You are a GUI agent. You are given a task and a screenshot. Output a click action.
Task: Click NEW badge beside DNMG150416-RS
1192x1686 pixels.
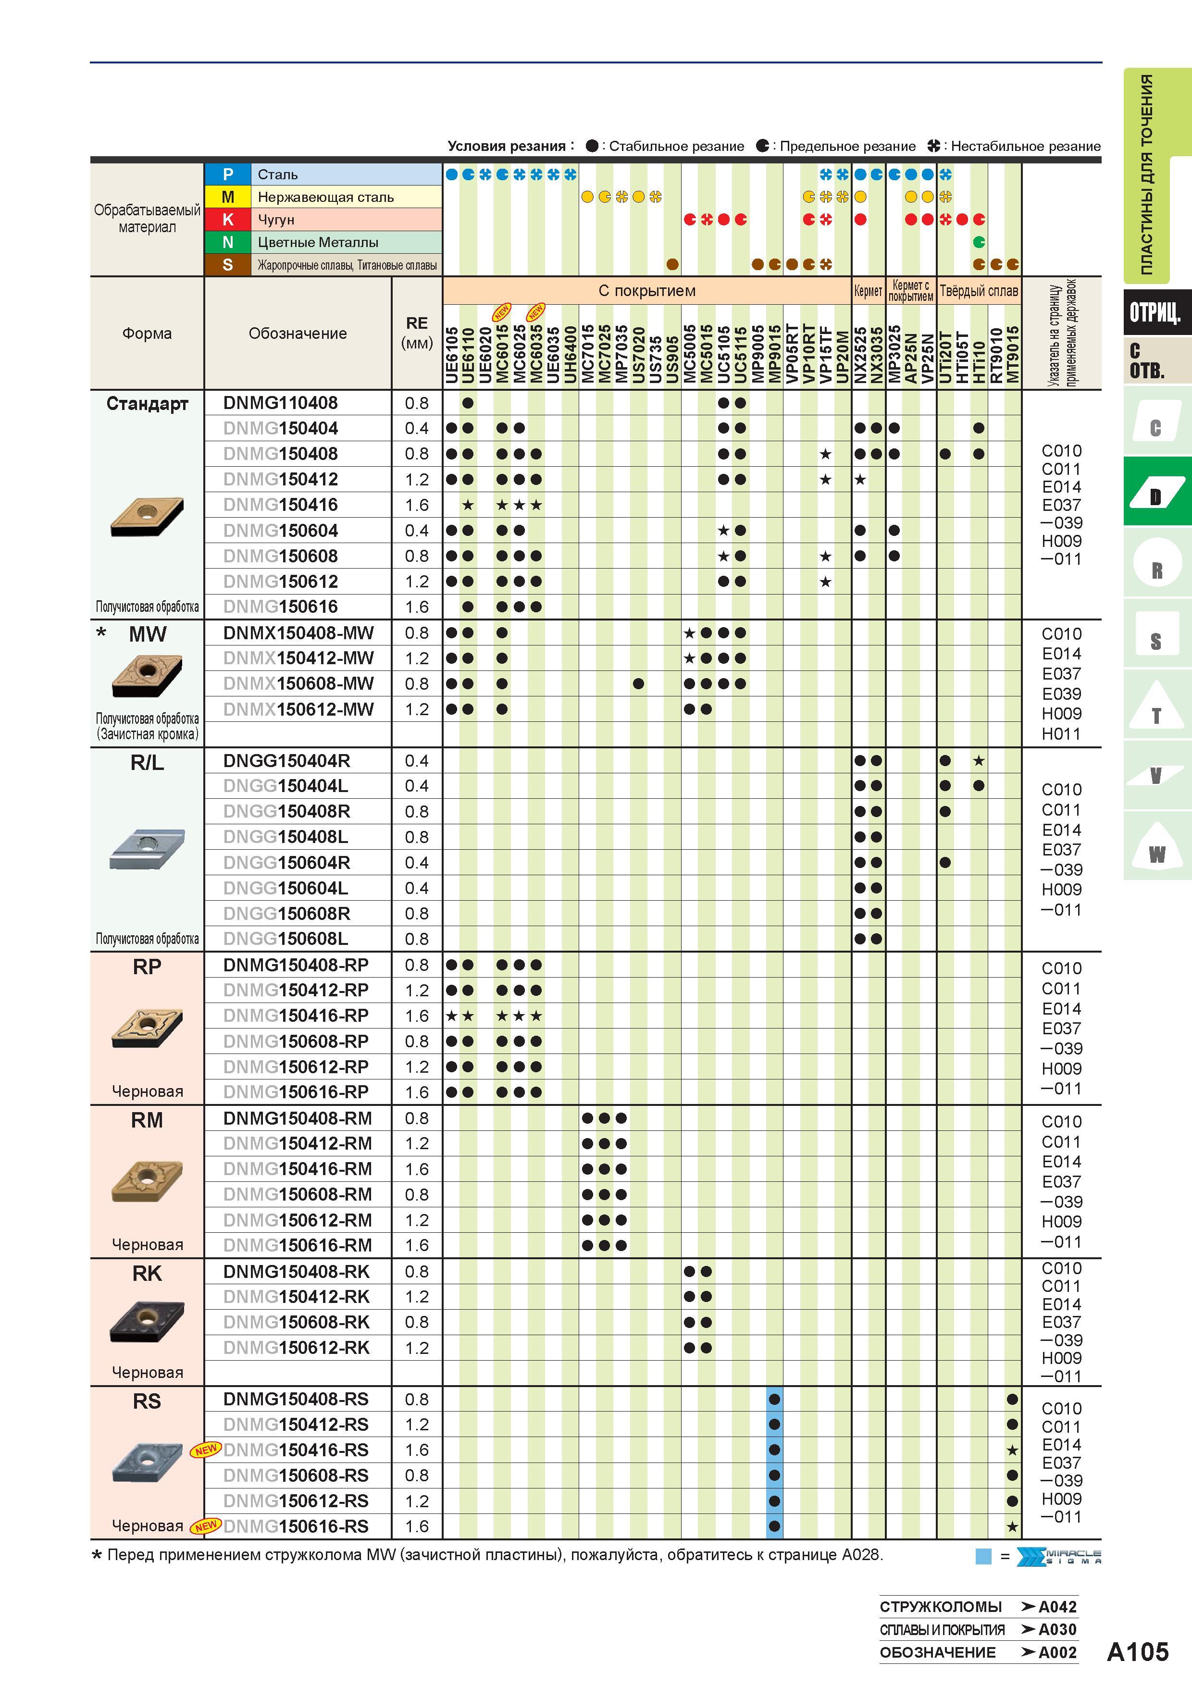206,1450
